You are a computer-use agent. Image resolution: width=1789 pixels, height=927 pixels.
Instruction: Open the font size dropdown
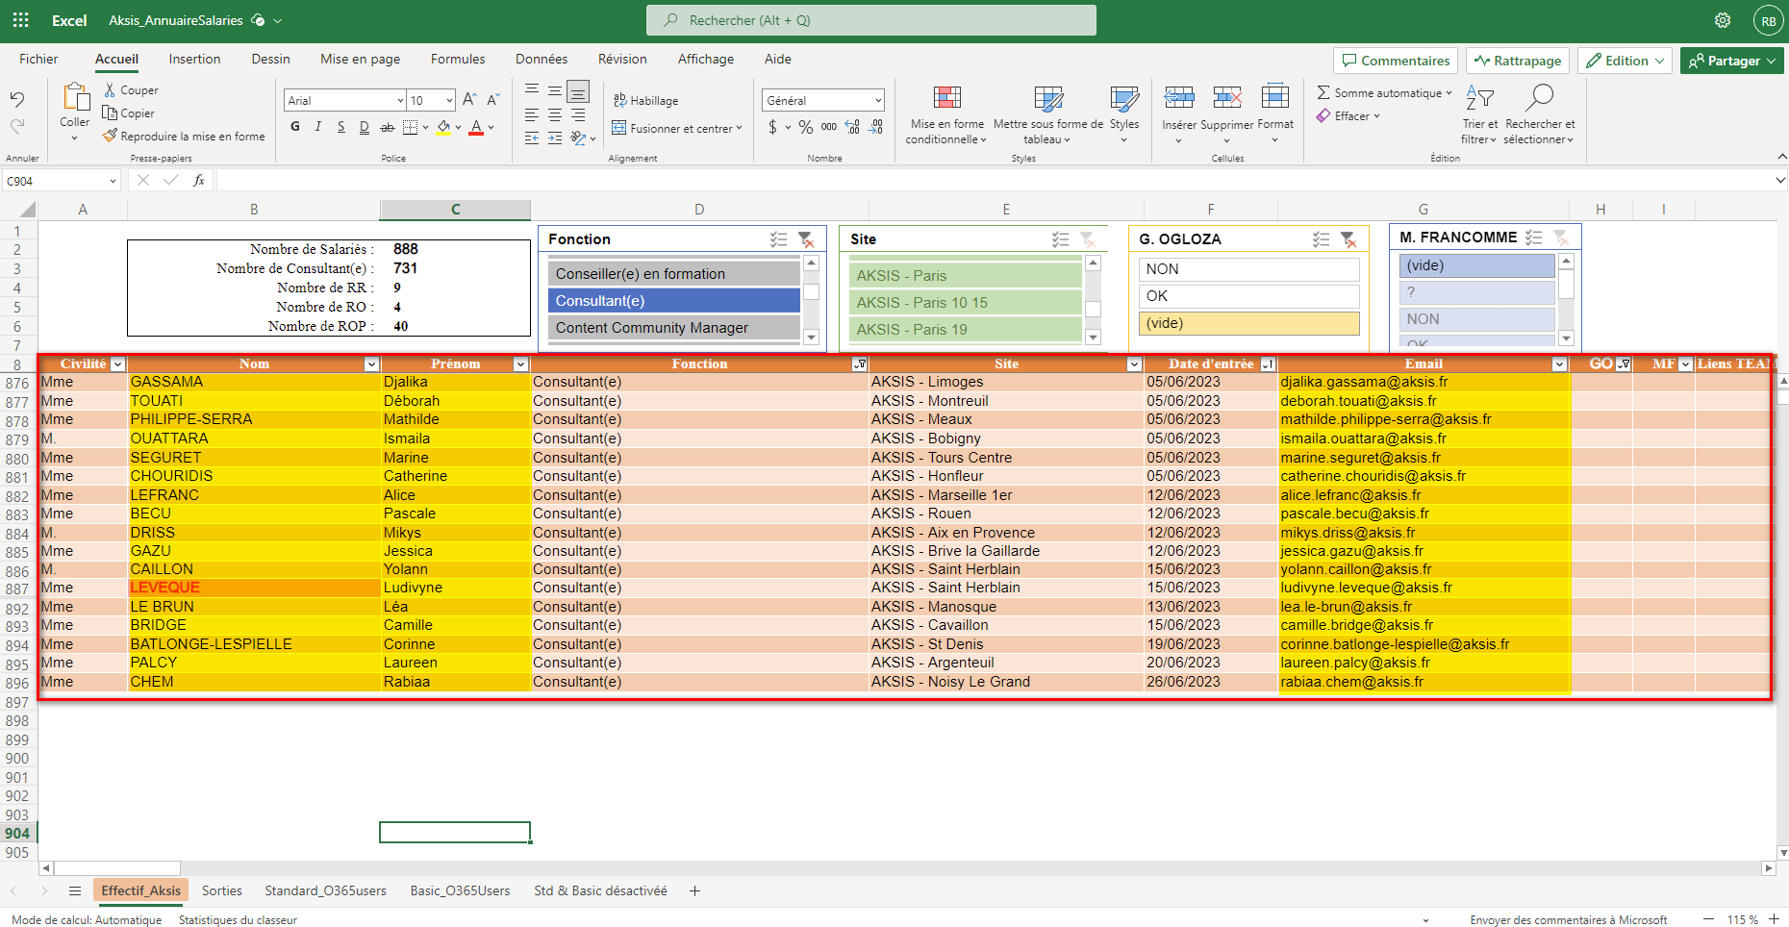point(449,100)
